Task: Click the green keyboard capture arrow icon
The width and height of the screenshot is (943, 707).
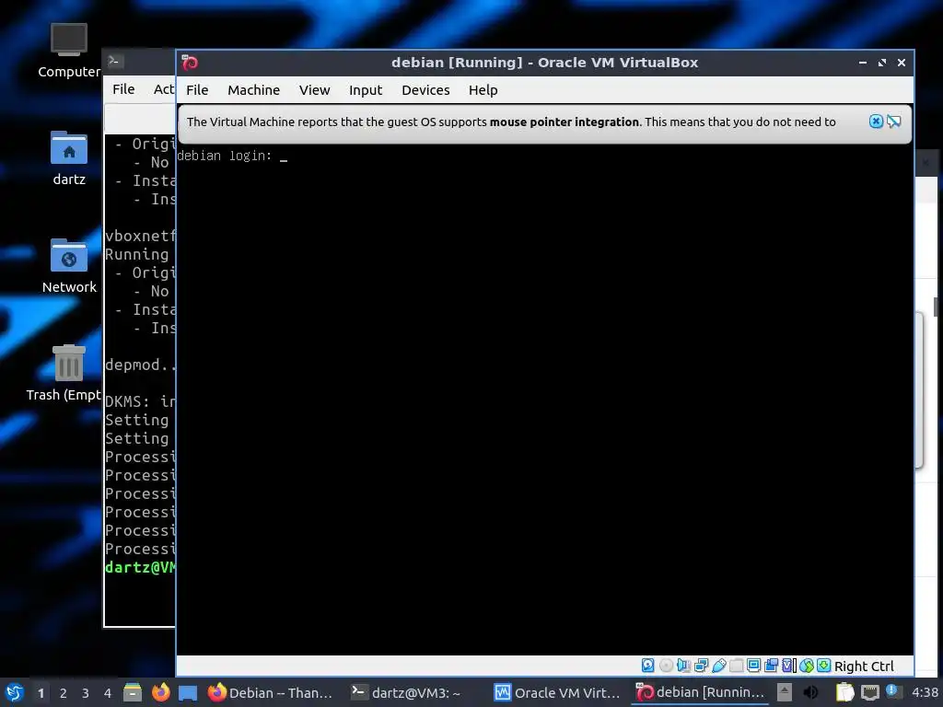Action: tap(824, 666)
